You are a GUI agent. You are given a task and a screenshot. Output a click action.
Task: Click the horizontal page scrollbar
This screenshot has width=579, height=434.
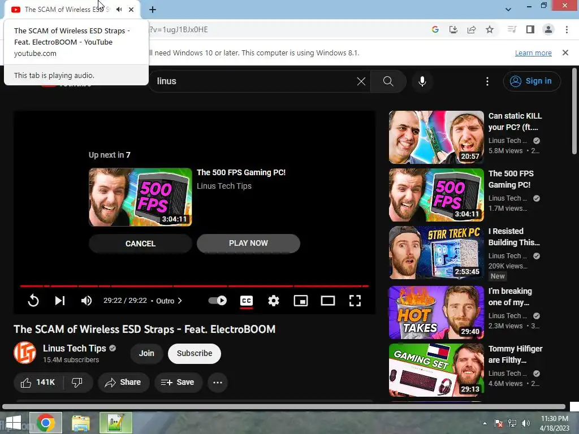coord(284,407)
